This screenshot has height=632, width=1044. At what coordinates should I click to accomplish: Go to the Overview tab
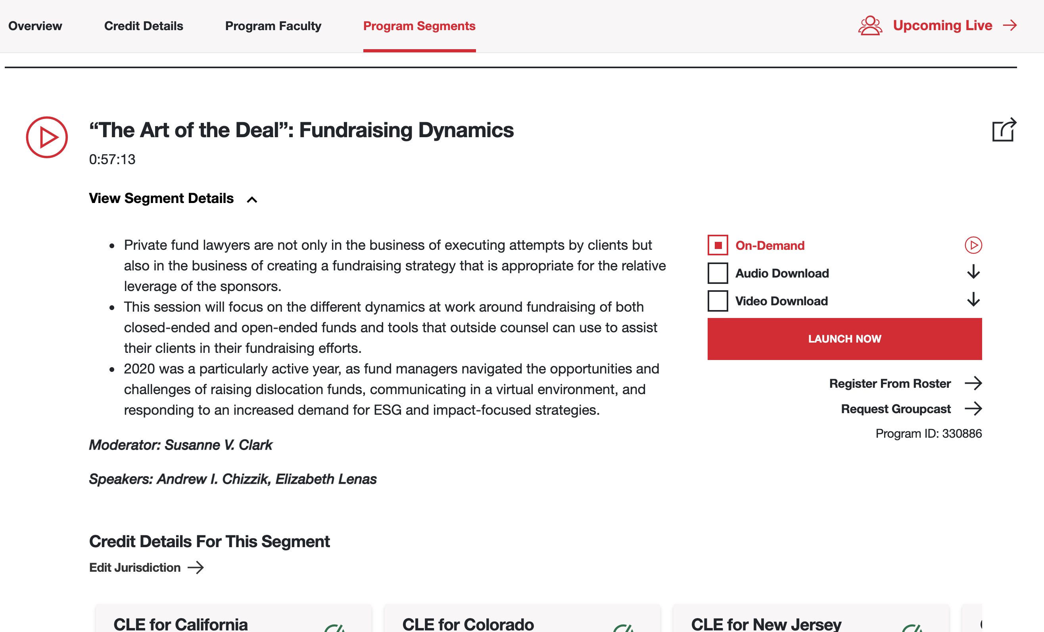tap(35, 26)
